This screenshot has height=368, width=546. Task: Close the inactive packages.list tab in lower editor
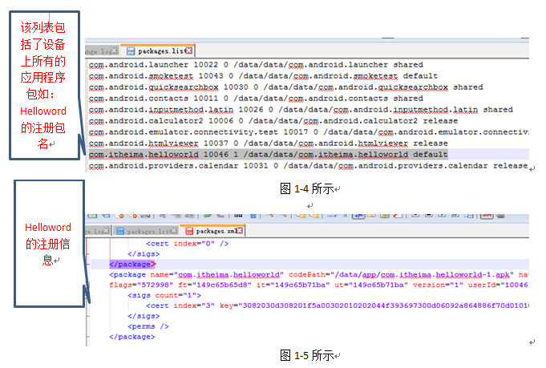(173, 230)
